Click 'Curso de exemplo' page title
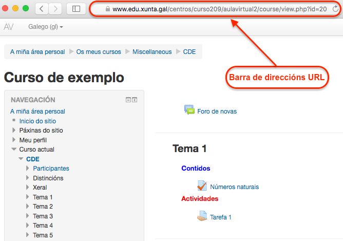This screenshot has width=343, height=241. tap(64, 78)
